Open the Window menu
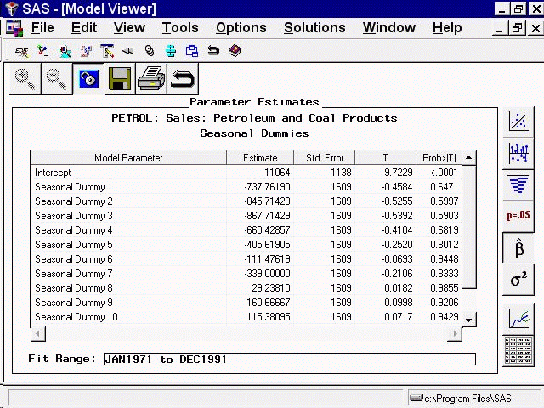Image resolution: width=544 pixels, height=408 pixels. (389, 28)
